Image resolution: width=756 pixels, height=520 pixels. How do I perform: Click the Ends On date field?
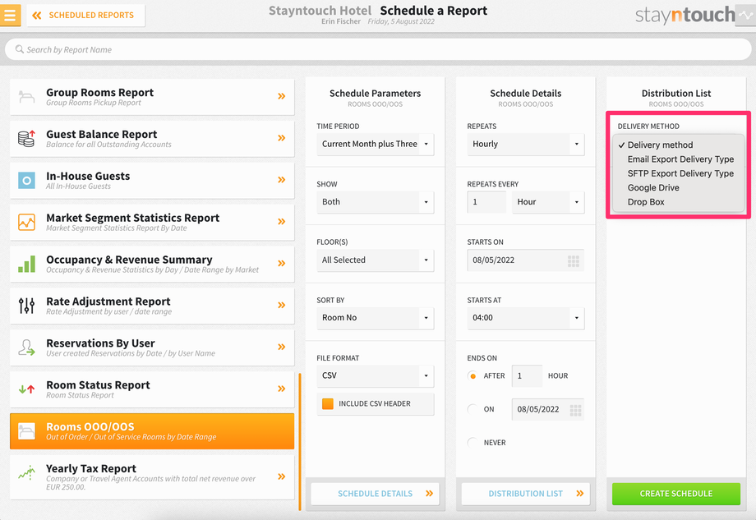pos(548,409)
